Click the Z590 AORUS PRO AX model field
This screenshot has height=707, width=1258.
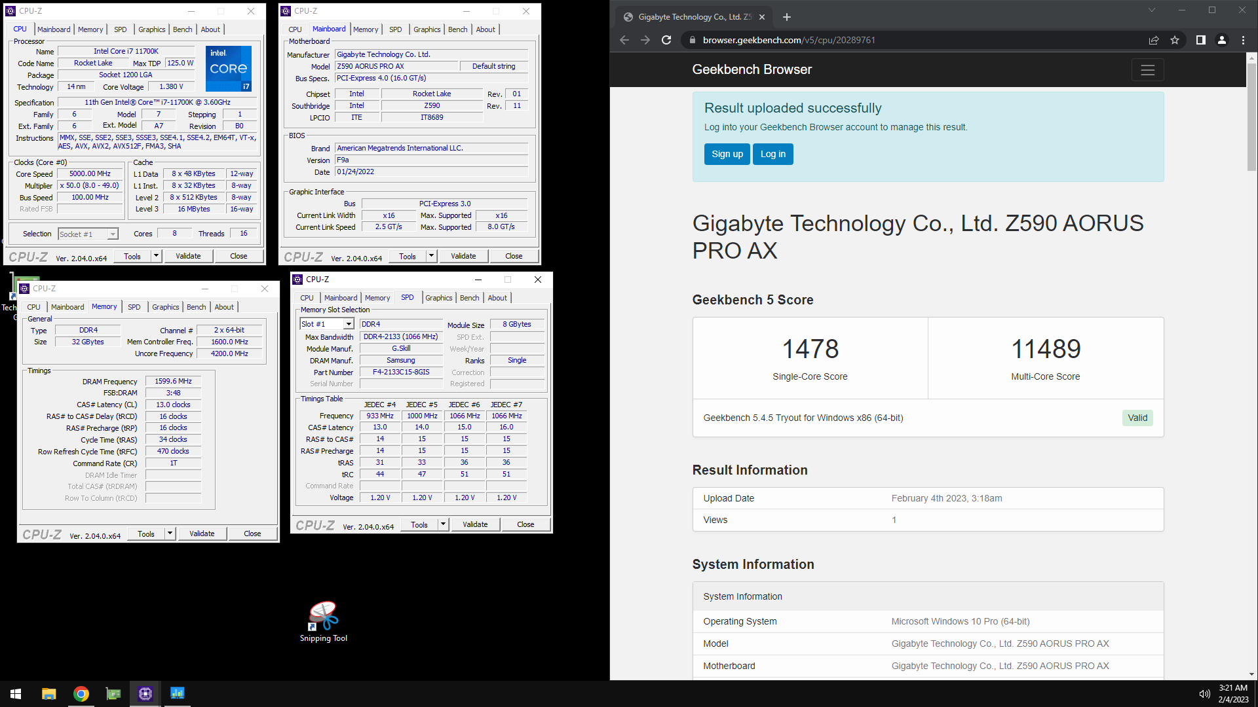pos(396,66)
